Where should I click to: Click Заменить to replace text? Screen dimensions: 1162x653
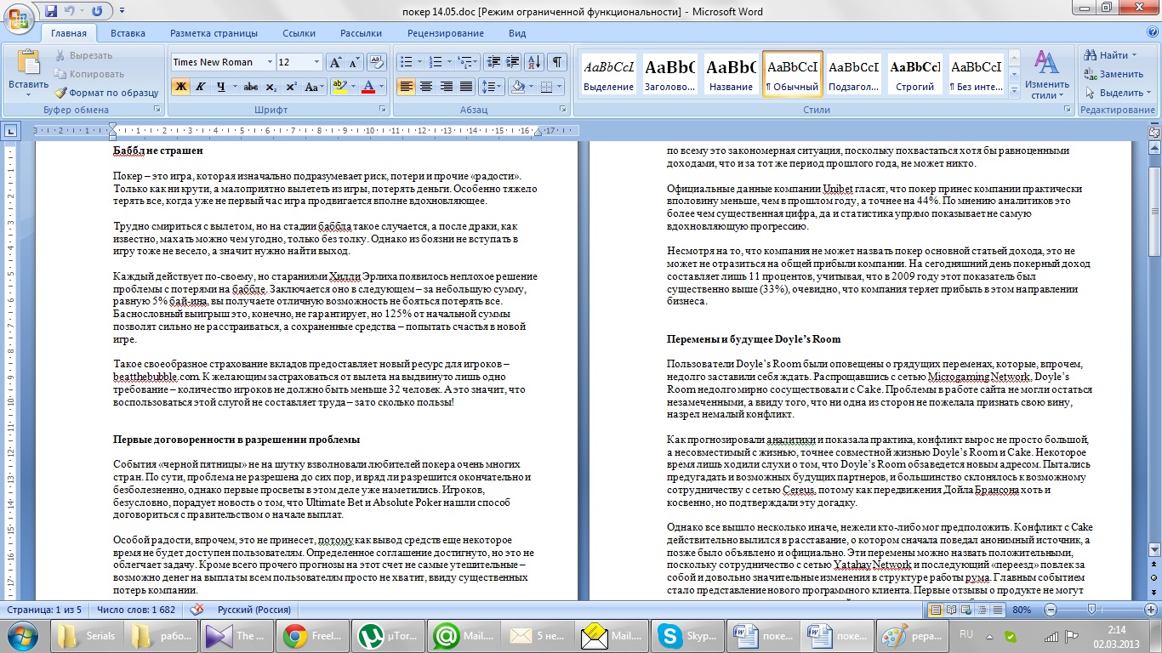point(1114,74)
